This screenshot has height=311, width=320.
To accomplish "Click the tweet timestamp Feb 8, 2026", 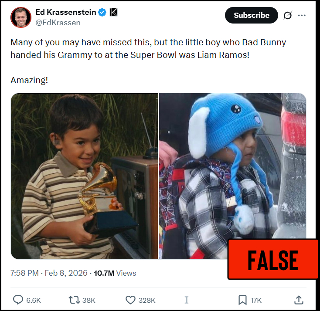I will (x=49, y=273).
